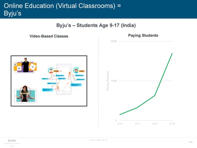Click the 'Source: Byju's' footnote text
The width and height of the screenshot is (197, 148).
(x=98, y=140)
